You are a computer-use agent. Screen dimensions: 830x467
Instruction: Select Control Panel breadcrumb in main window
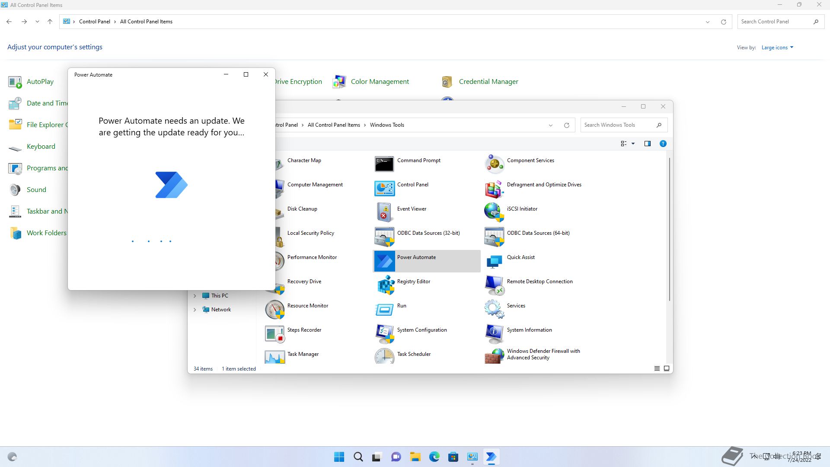tap(95, 22)
